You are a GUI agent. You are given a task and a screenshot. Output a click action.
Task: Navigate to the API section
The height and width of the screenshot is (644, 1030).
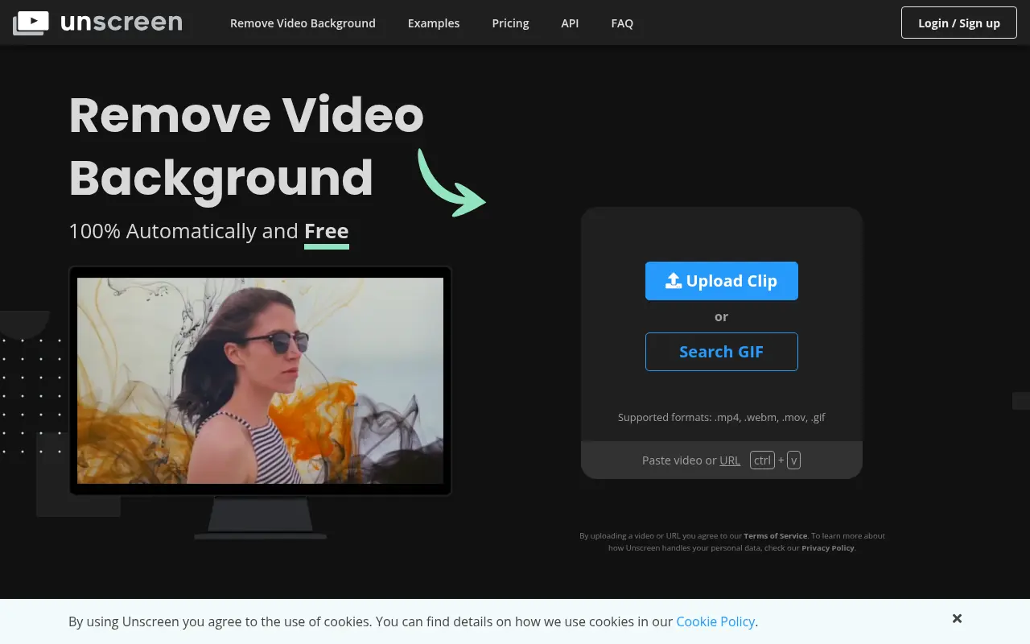click(570, 23)
